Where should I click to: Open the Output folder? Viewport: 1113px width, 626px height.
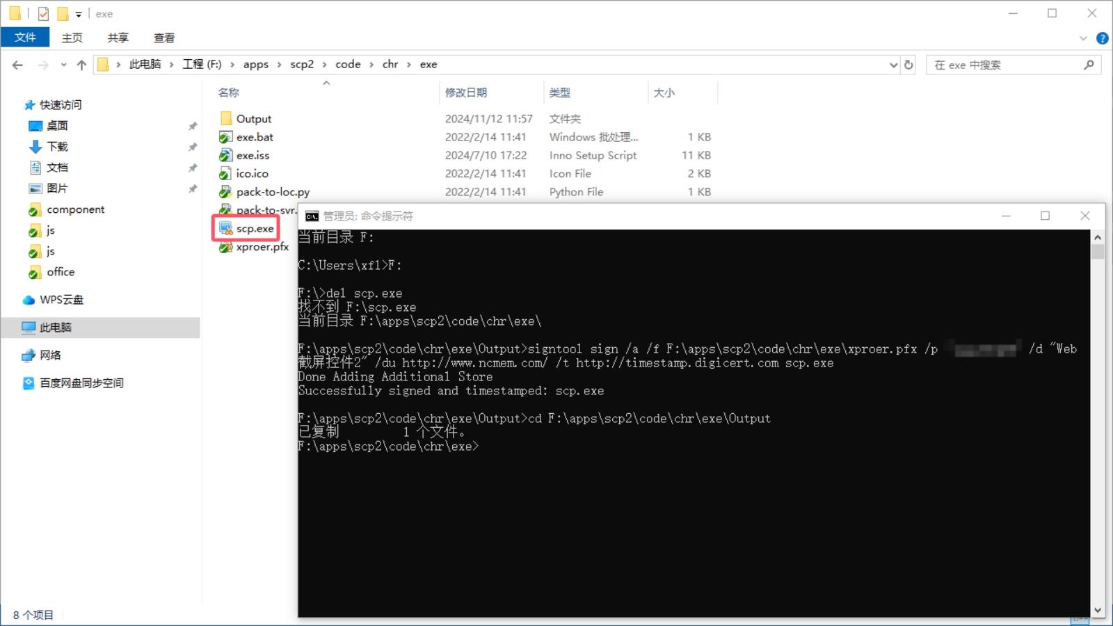click(253, 119)
